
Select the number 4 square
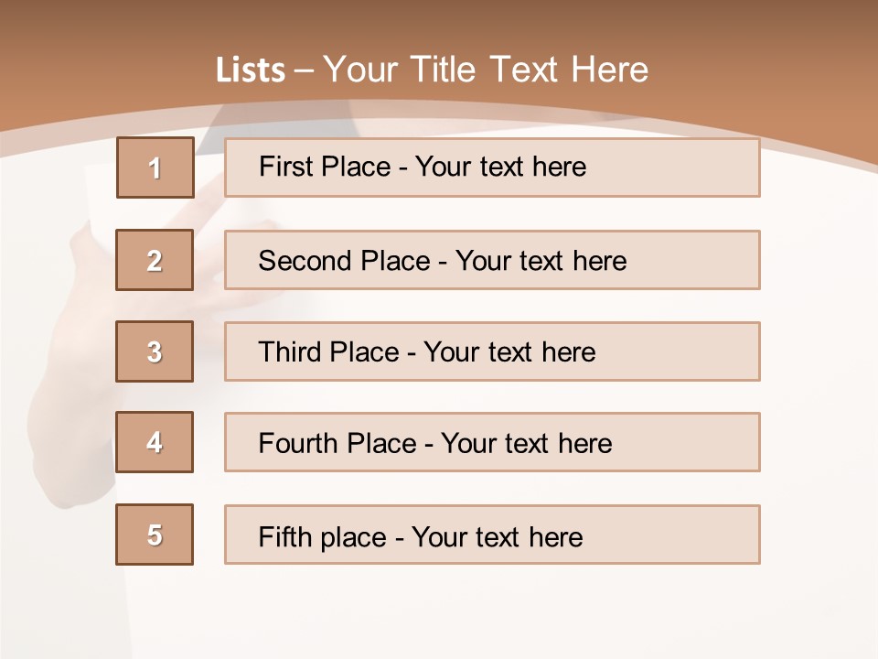coord(155,442)
